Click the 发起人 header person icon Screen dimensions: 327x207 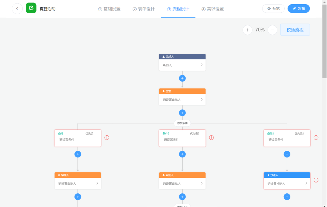click(163, 57)
